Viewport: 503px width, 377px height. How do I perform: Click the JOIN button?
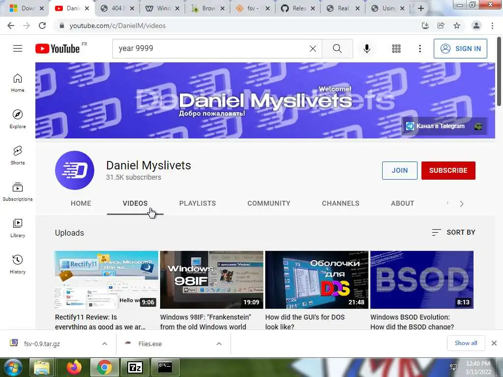click(x=400, y=170)
